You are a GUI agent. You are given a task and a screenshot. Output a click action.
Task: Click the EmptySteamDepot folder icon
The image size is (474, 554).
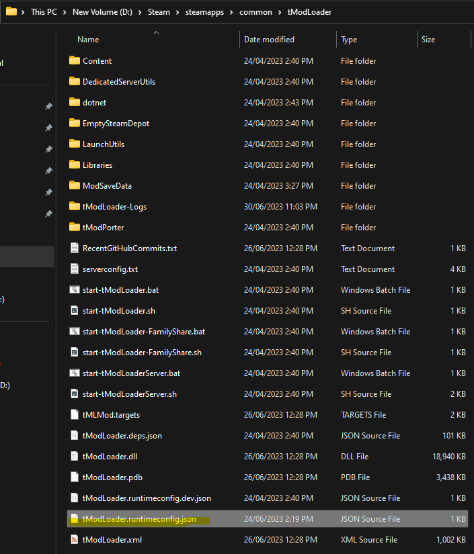click(74, 123)
